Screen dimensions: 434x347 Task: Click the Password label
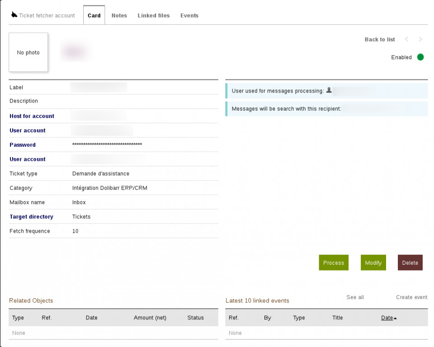23,145
